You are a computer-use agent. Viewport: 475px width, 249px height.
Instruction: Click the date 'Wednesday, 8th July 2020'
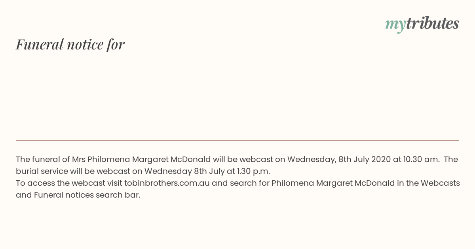(x=339, y=159)
